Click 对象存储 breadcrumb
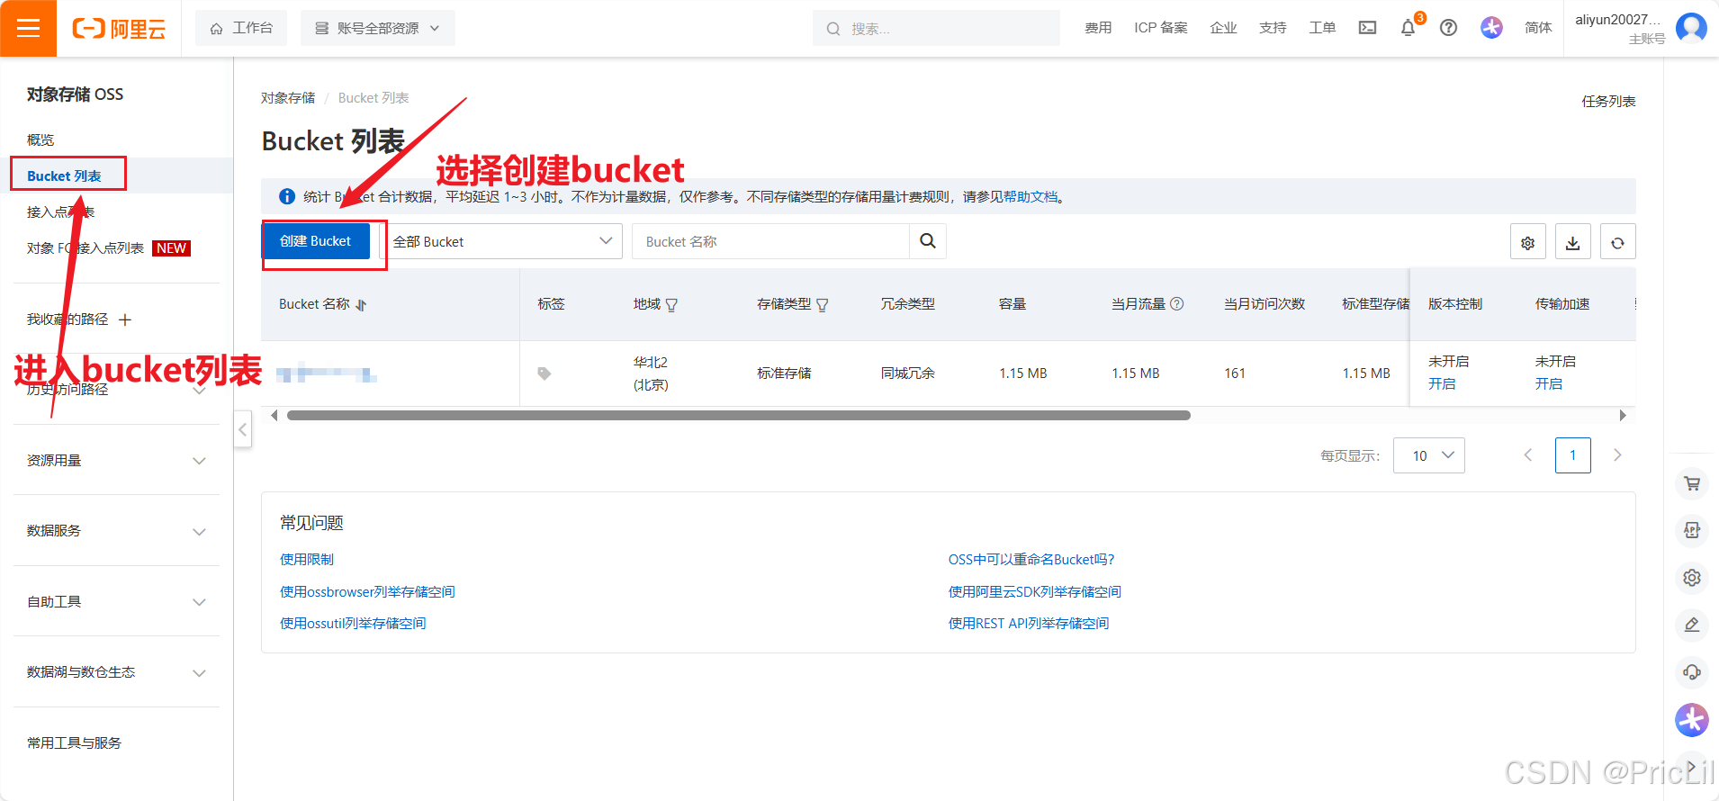Viewport: 1719px width, 801px height. pos(288,97)
